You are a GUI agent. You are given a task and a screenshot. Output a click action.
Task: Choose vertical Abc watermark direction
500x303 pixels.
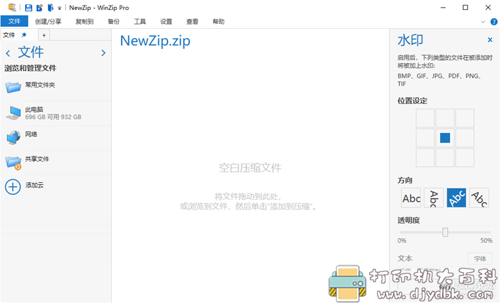tap(434, 198)
